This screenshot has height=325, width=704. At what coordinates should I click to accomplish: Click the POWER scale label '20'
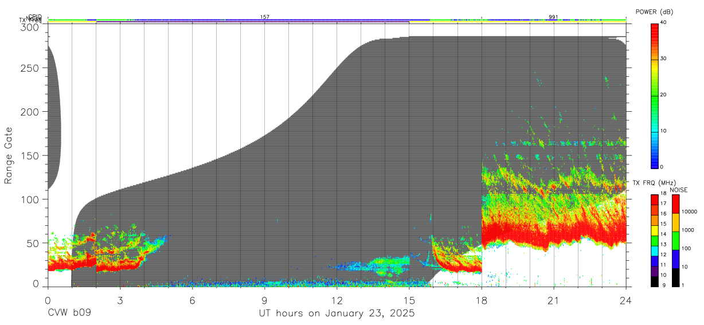point(664,95)
